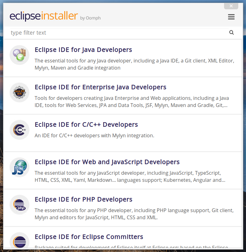
Task: Click the 'essential tools for any Java developer' description
Action: pyautogui.click(x=134, y=64)
